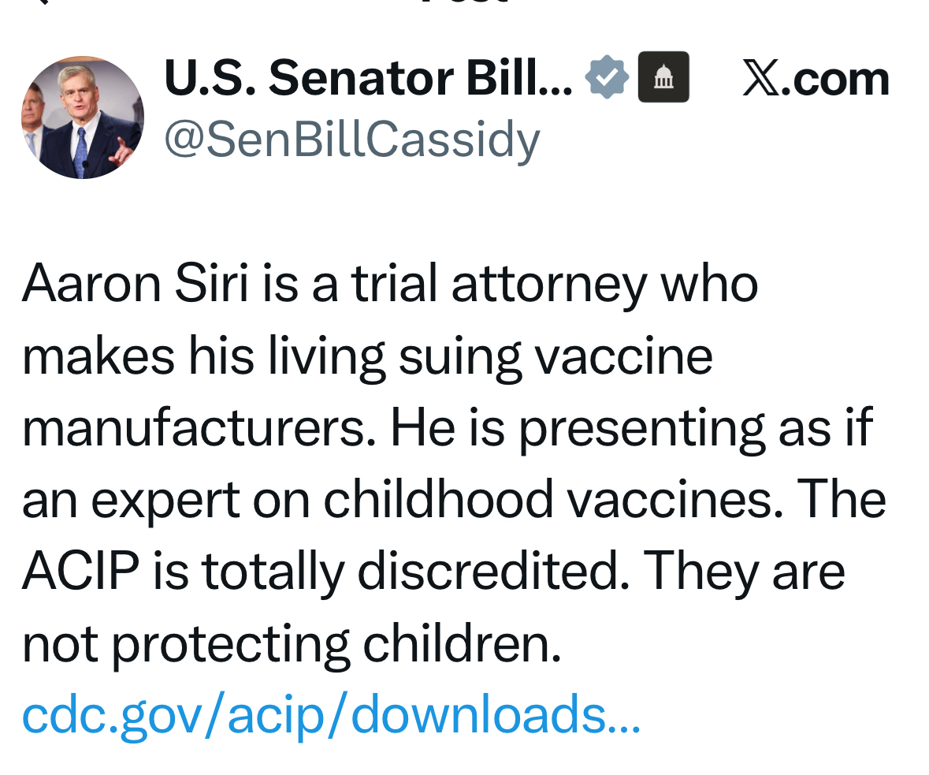Follow the cdc.gov/acip/downloads link
Viewport: 929px width, 775px height.
tap(331, 714)
